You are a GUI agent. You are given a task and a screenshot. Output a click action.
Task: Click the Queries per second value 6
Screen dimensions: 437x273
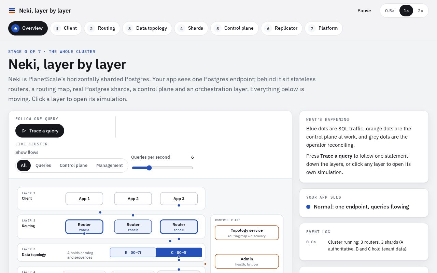click(x=193, y=157)
